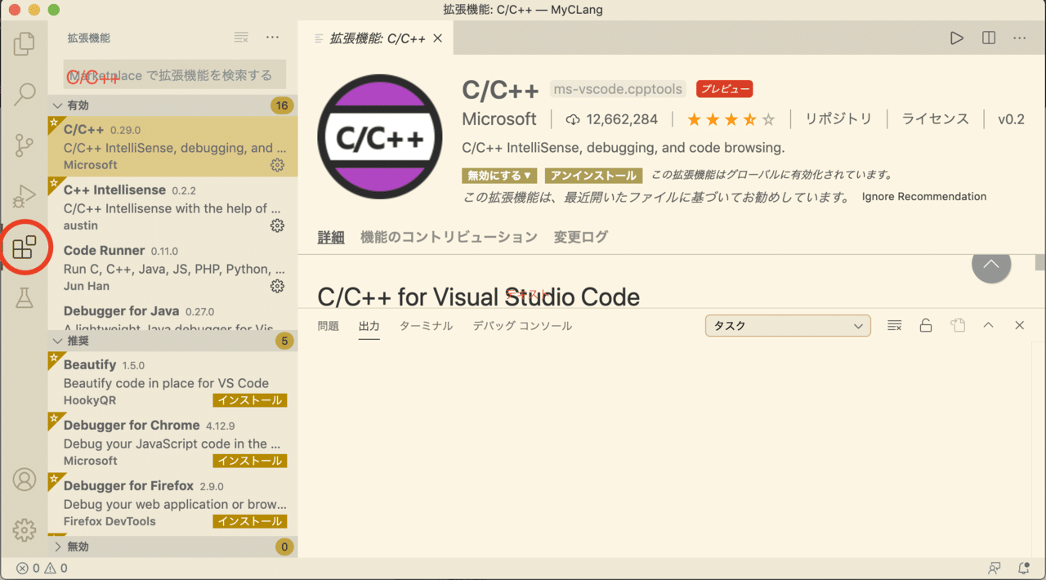
Task: Open the Testing flask icon view
Action: pos(25,297)
